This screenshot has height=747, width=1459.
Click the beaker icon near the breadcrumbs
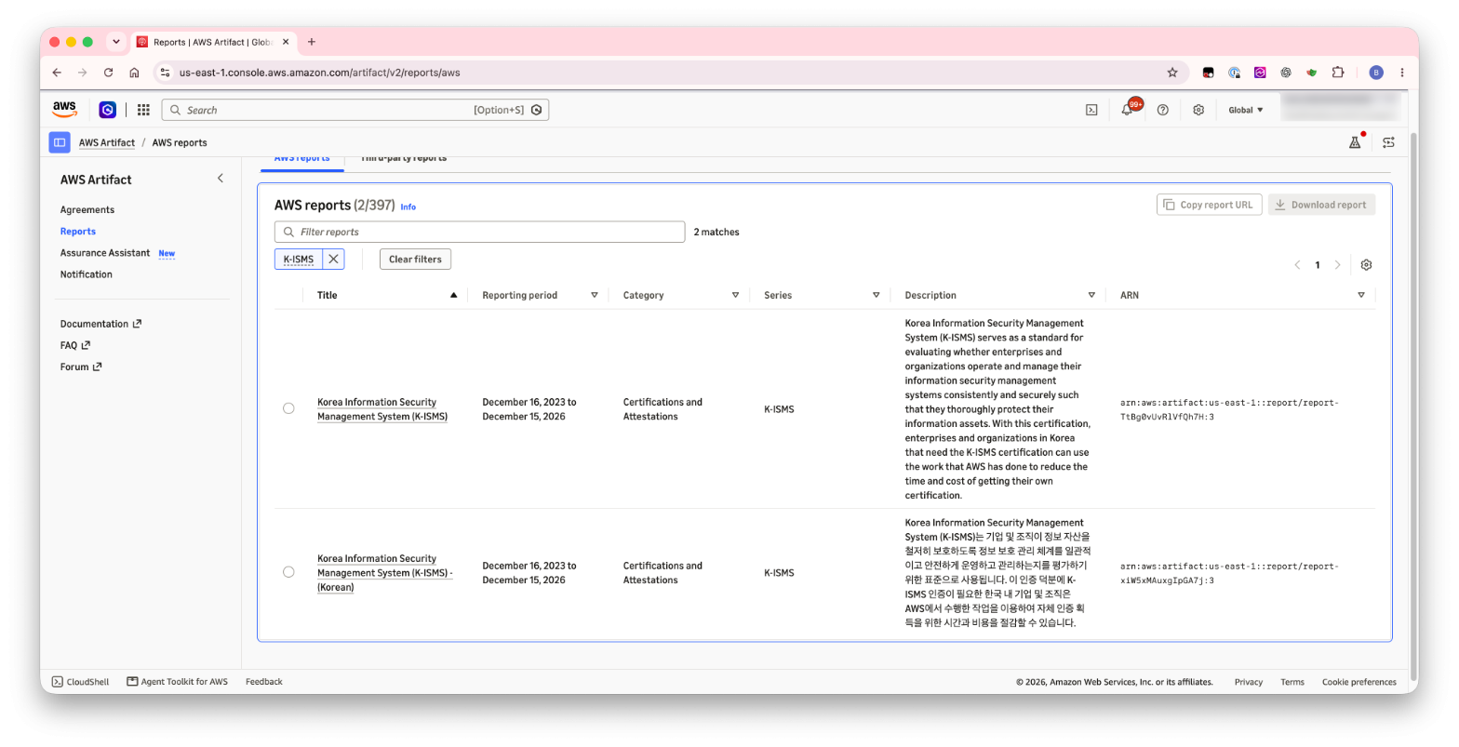click(x=1355, y=142)
